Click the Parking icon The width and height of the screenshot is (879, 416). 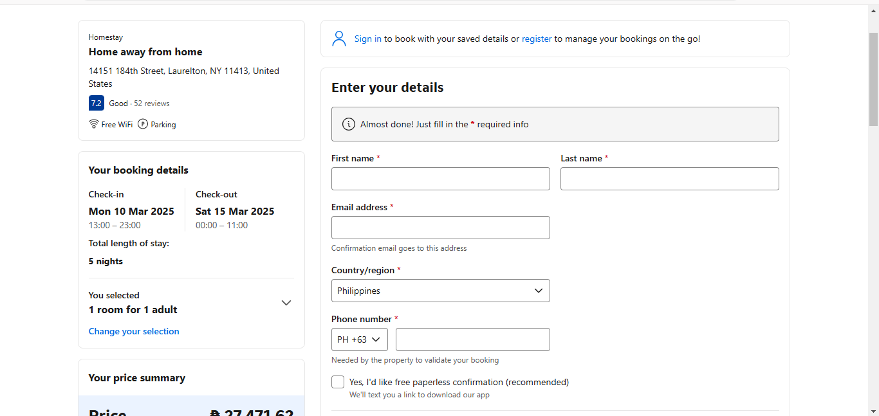(143, 124)
